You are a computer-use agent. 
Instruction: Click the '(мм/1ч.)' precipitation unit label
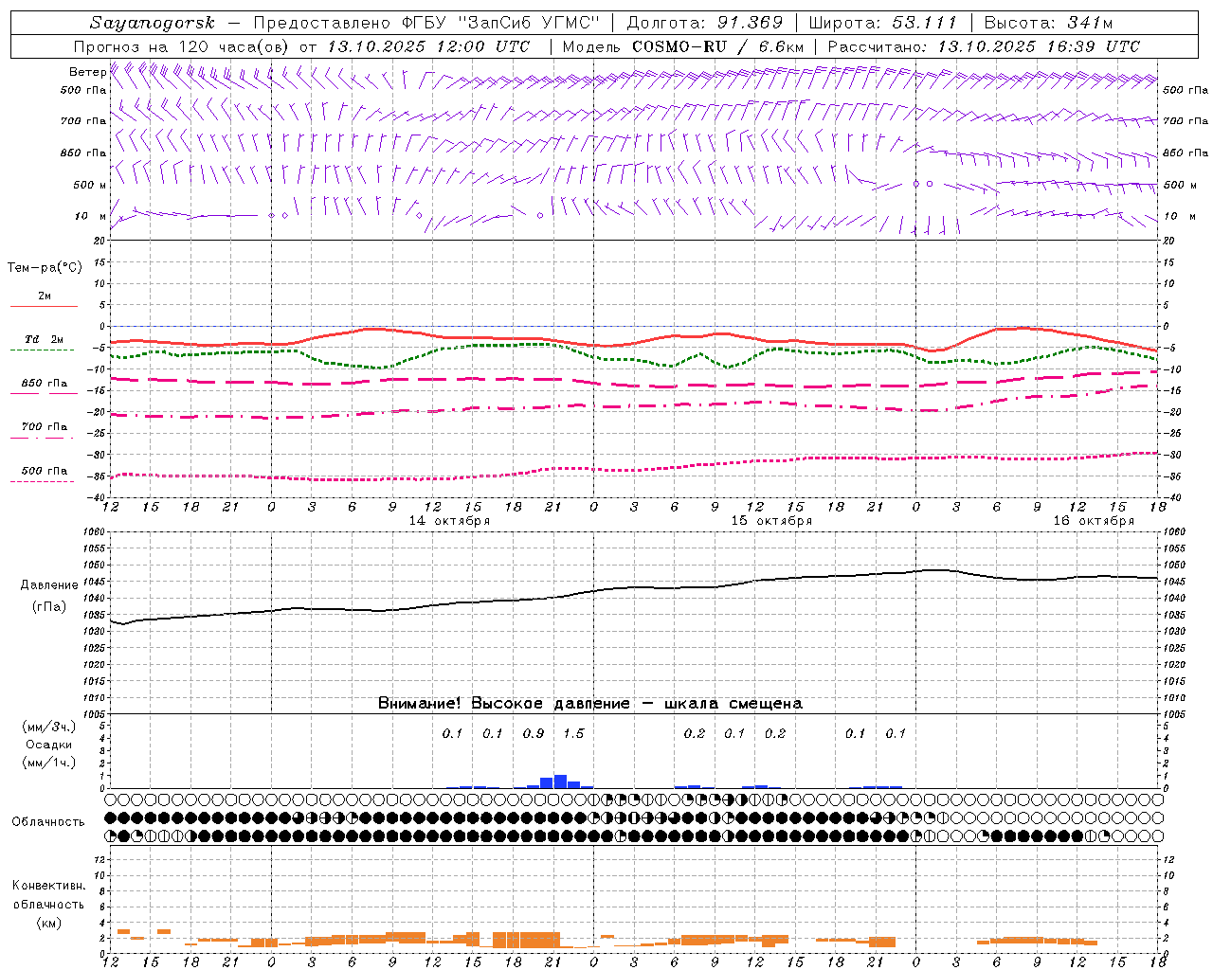[49, 763]
